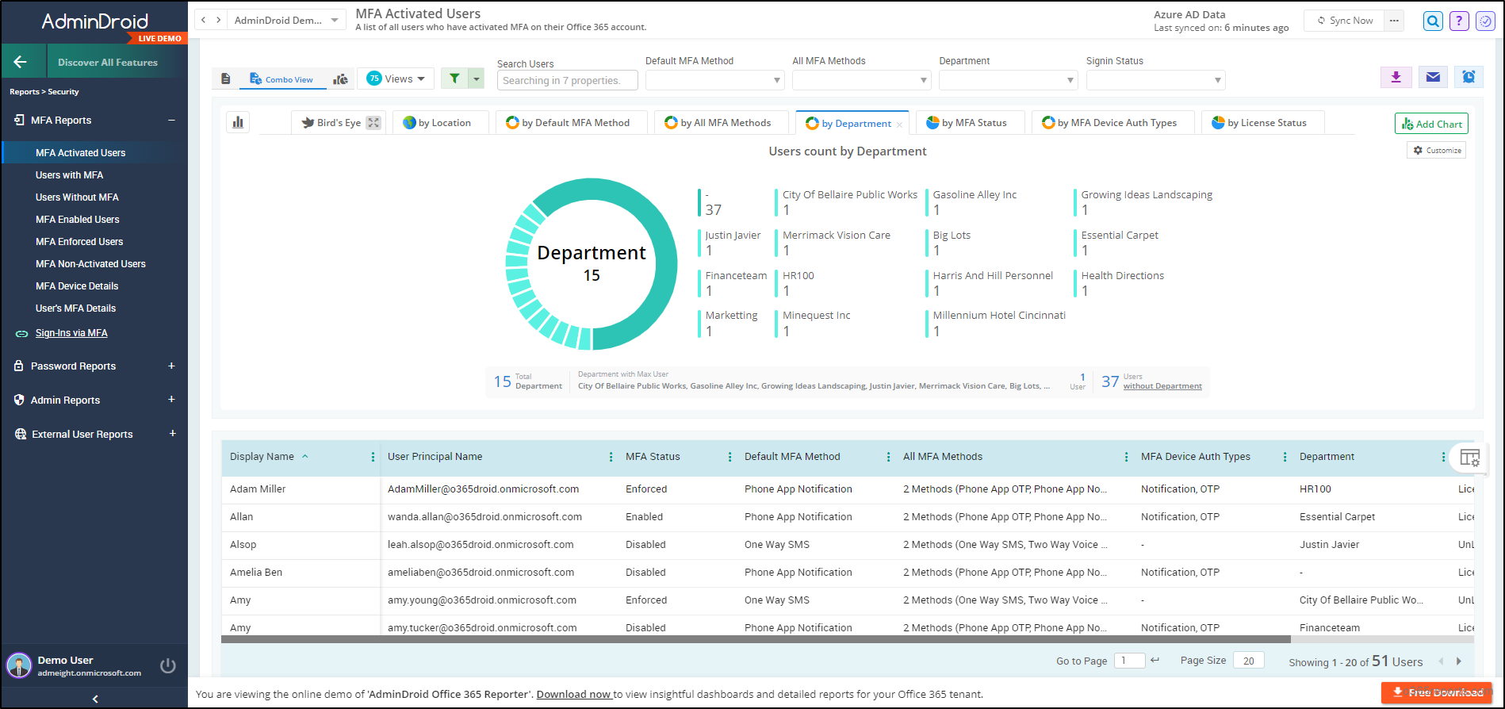The width and height of the screenshot is (1505, 709).
Task: Expand the Admin Reports section
Action: tap(171, 400)
